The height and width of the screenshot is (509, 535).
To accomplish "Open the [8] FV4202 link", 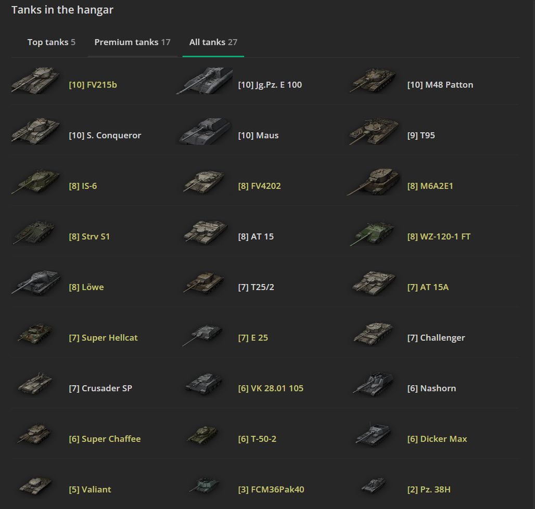I will pos(259,186).
